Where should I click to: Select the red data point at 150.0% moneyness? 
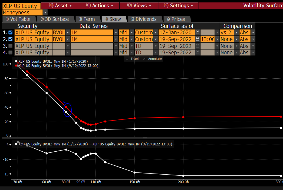(135, 118)
